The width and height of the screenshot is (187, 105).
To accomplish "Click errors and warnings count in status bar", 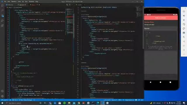I will coord(15,100).
